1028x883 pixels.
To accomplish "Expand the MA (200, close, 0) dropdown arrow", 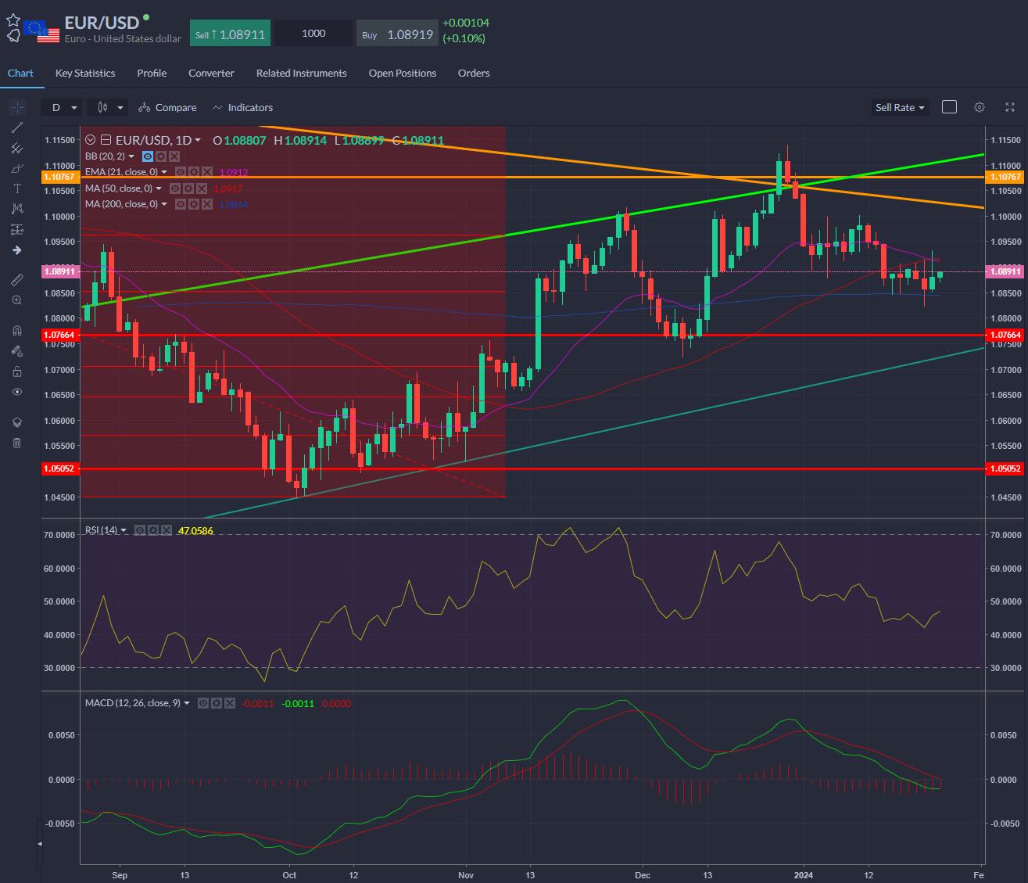I will point(165,204).
